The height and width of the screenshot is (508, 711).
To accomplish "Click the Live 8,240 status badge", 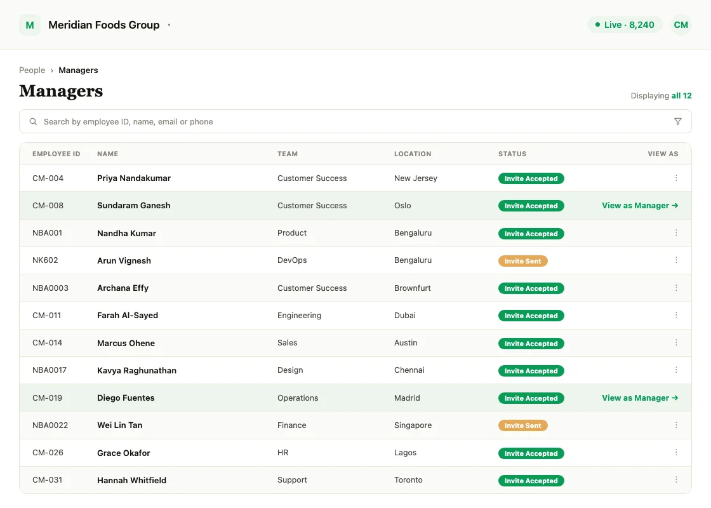I will (x=625, y=25).
